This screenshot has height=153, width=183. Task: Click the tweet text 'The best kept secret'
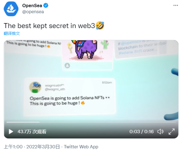[37, 26]
